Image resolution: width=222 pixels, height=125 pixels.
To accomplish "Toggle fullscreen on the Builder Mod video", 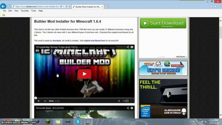I will [x=132, y=101].
